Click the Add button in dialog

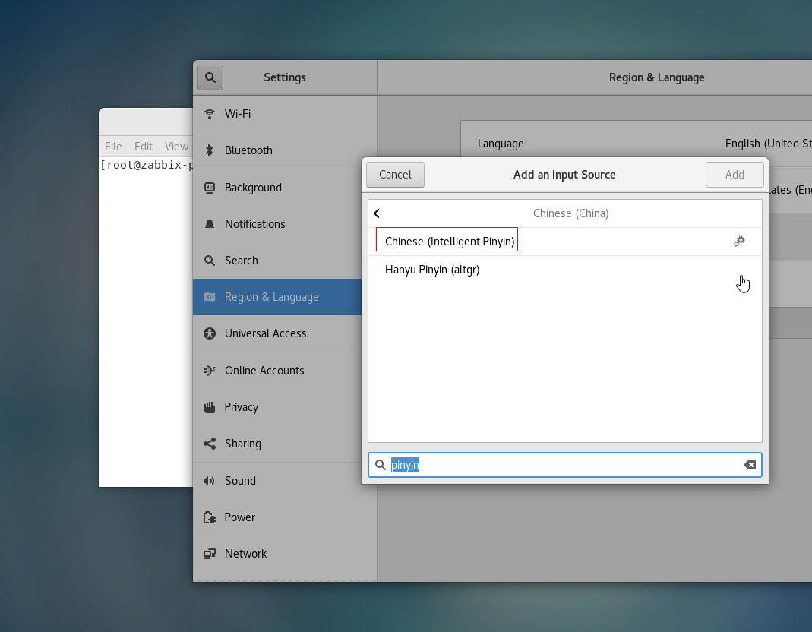pyautogui.click(x=735, y=175)
